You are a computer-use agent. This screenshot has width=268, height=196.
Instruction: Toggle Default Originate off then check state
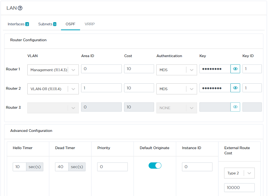[155, 165]
